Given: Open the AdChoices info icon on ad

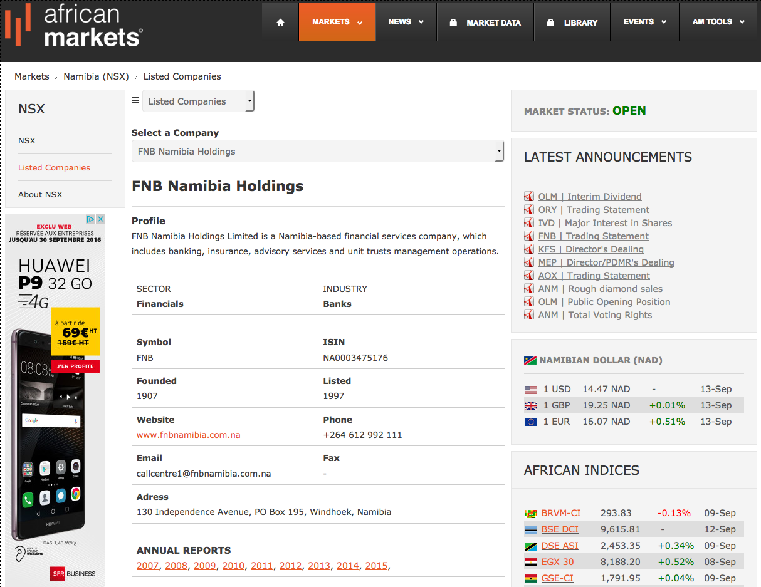Looking at the screenshot, I should click(x=91, y=219).
